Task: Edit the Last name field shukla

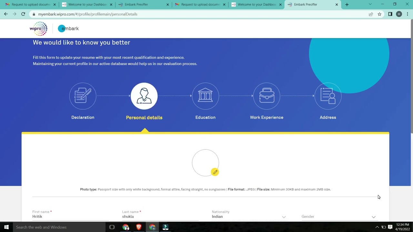Action: click(x=160, y=217)
